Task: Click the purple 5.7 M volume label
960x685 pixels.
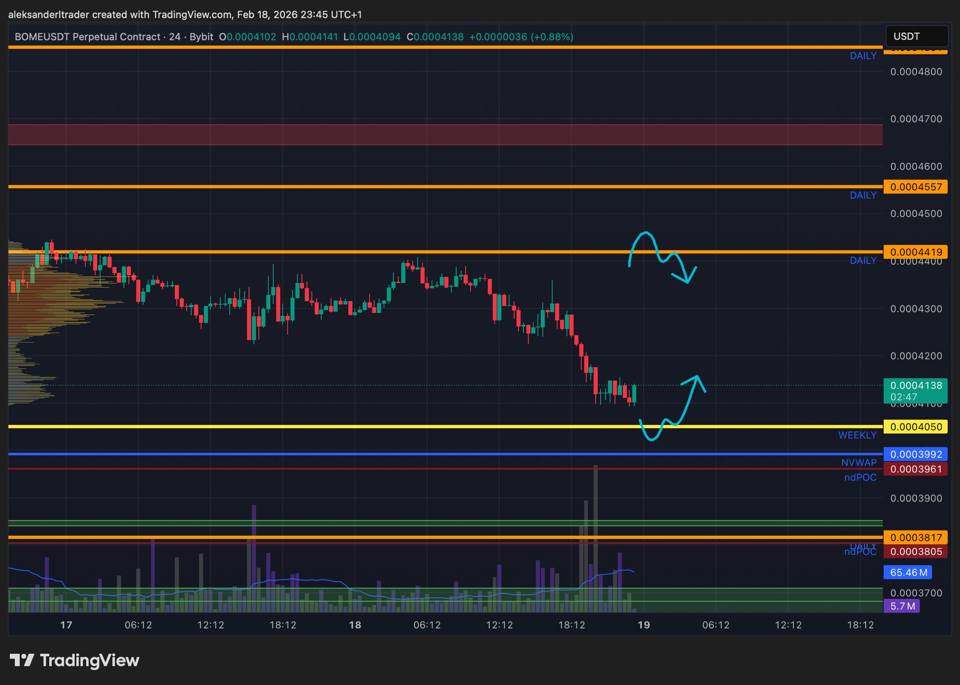Action: (902, 606)
